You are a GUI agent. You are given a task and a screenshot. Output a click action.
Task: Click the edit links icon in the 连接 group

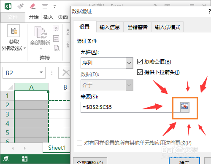57,48
